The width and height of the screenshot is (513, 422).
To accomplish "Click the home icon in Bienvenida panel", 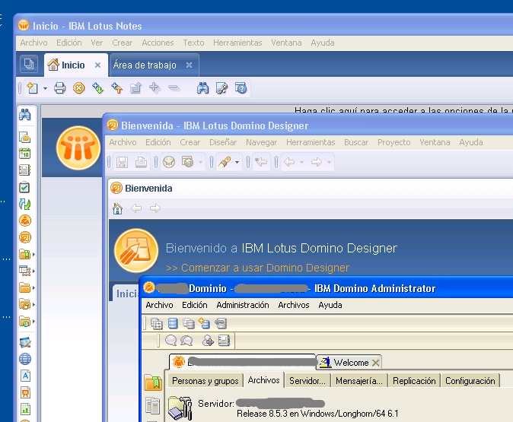I will click(x=117, y=208).
